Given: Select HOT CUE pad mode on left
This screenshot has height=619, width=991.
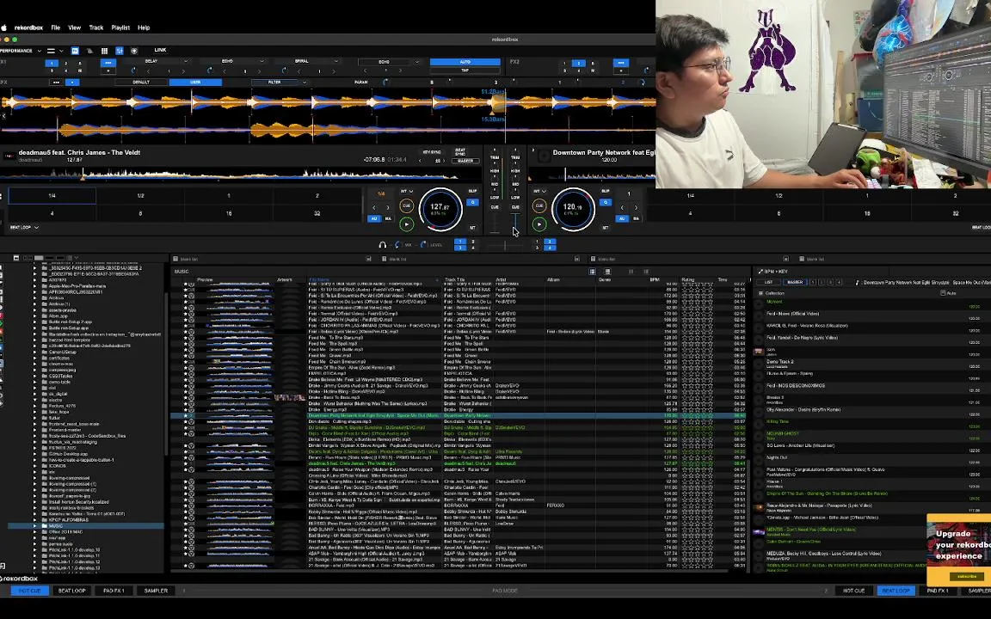Looking at the screenshot, I should click(x=29, y=591).
